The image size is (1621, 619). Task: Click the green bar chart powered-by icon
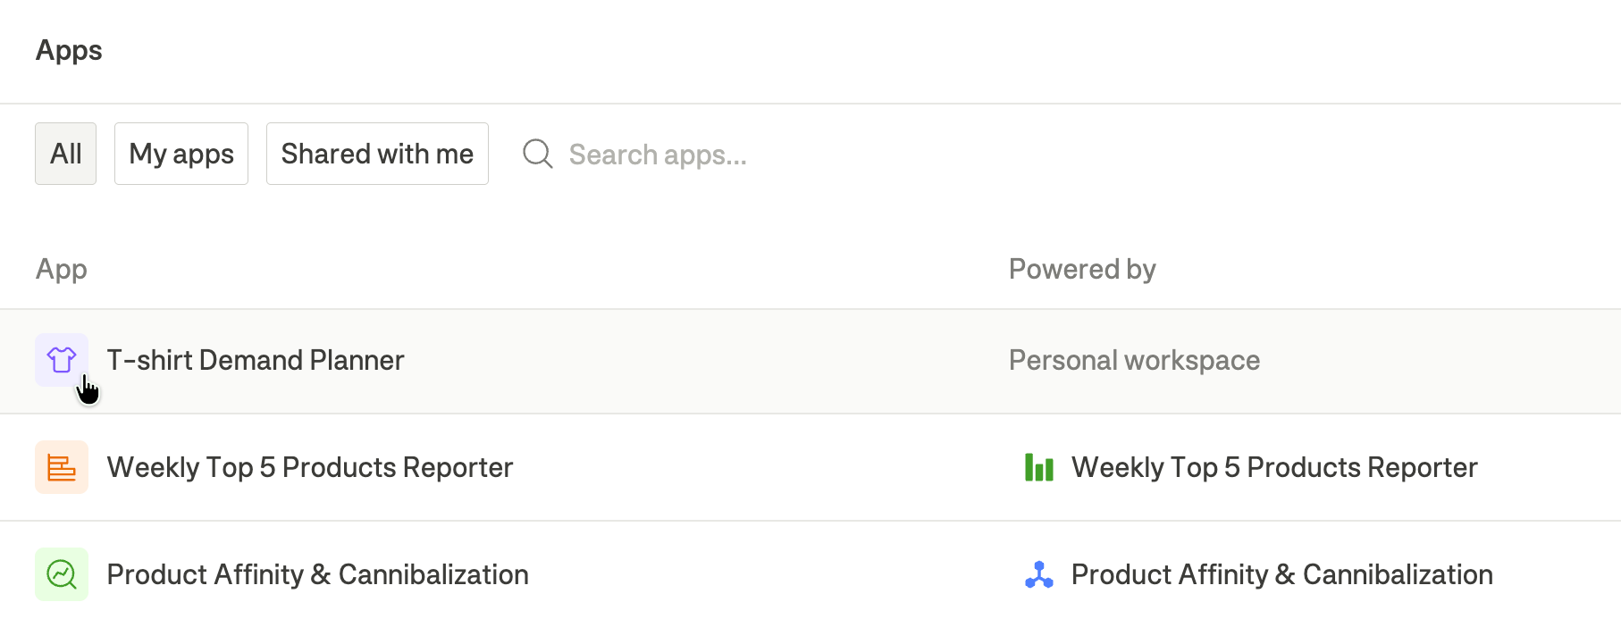(1038, 467)
